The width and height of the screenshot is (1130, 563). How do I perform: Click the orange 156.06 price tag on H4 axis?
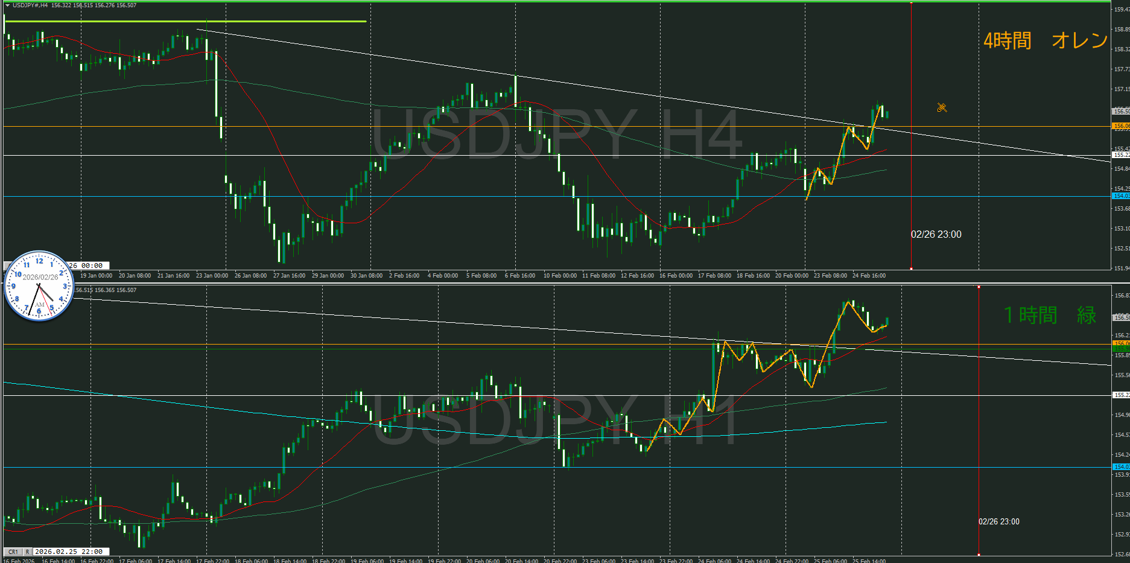coord(1120,126)
